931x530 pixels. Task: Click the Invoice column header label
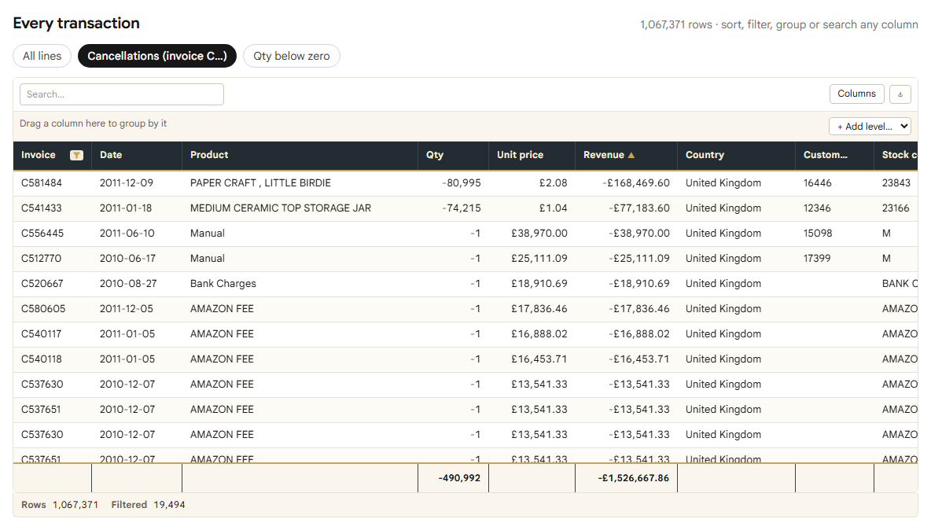[x=38, y=155]
